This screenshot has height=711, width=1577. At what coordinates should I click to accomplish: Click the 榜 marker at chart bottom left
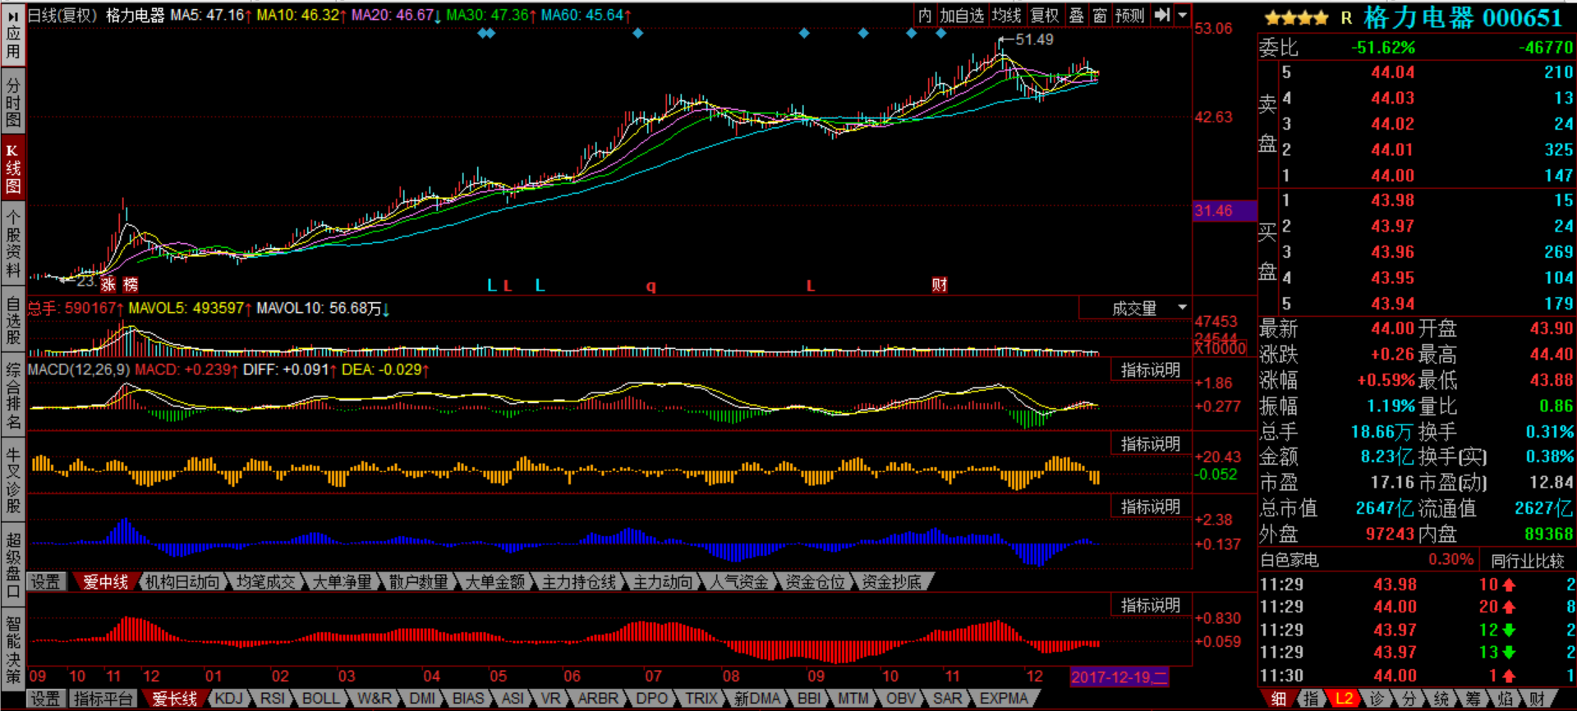tap(131, 285)
